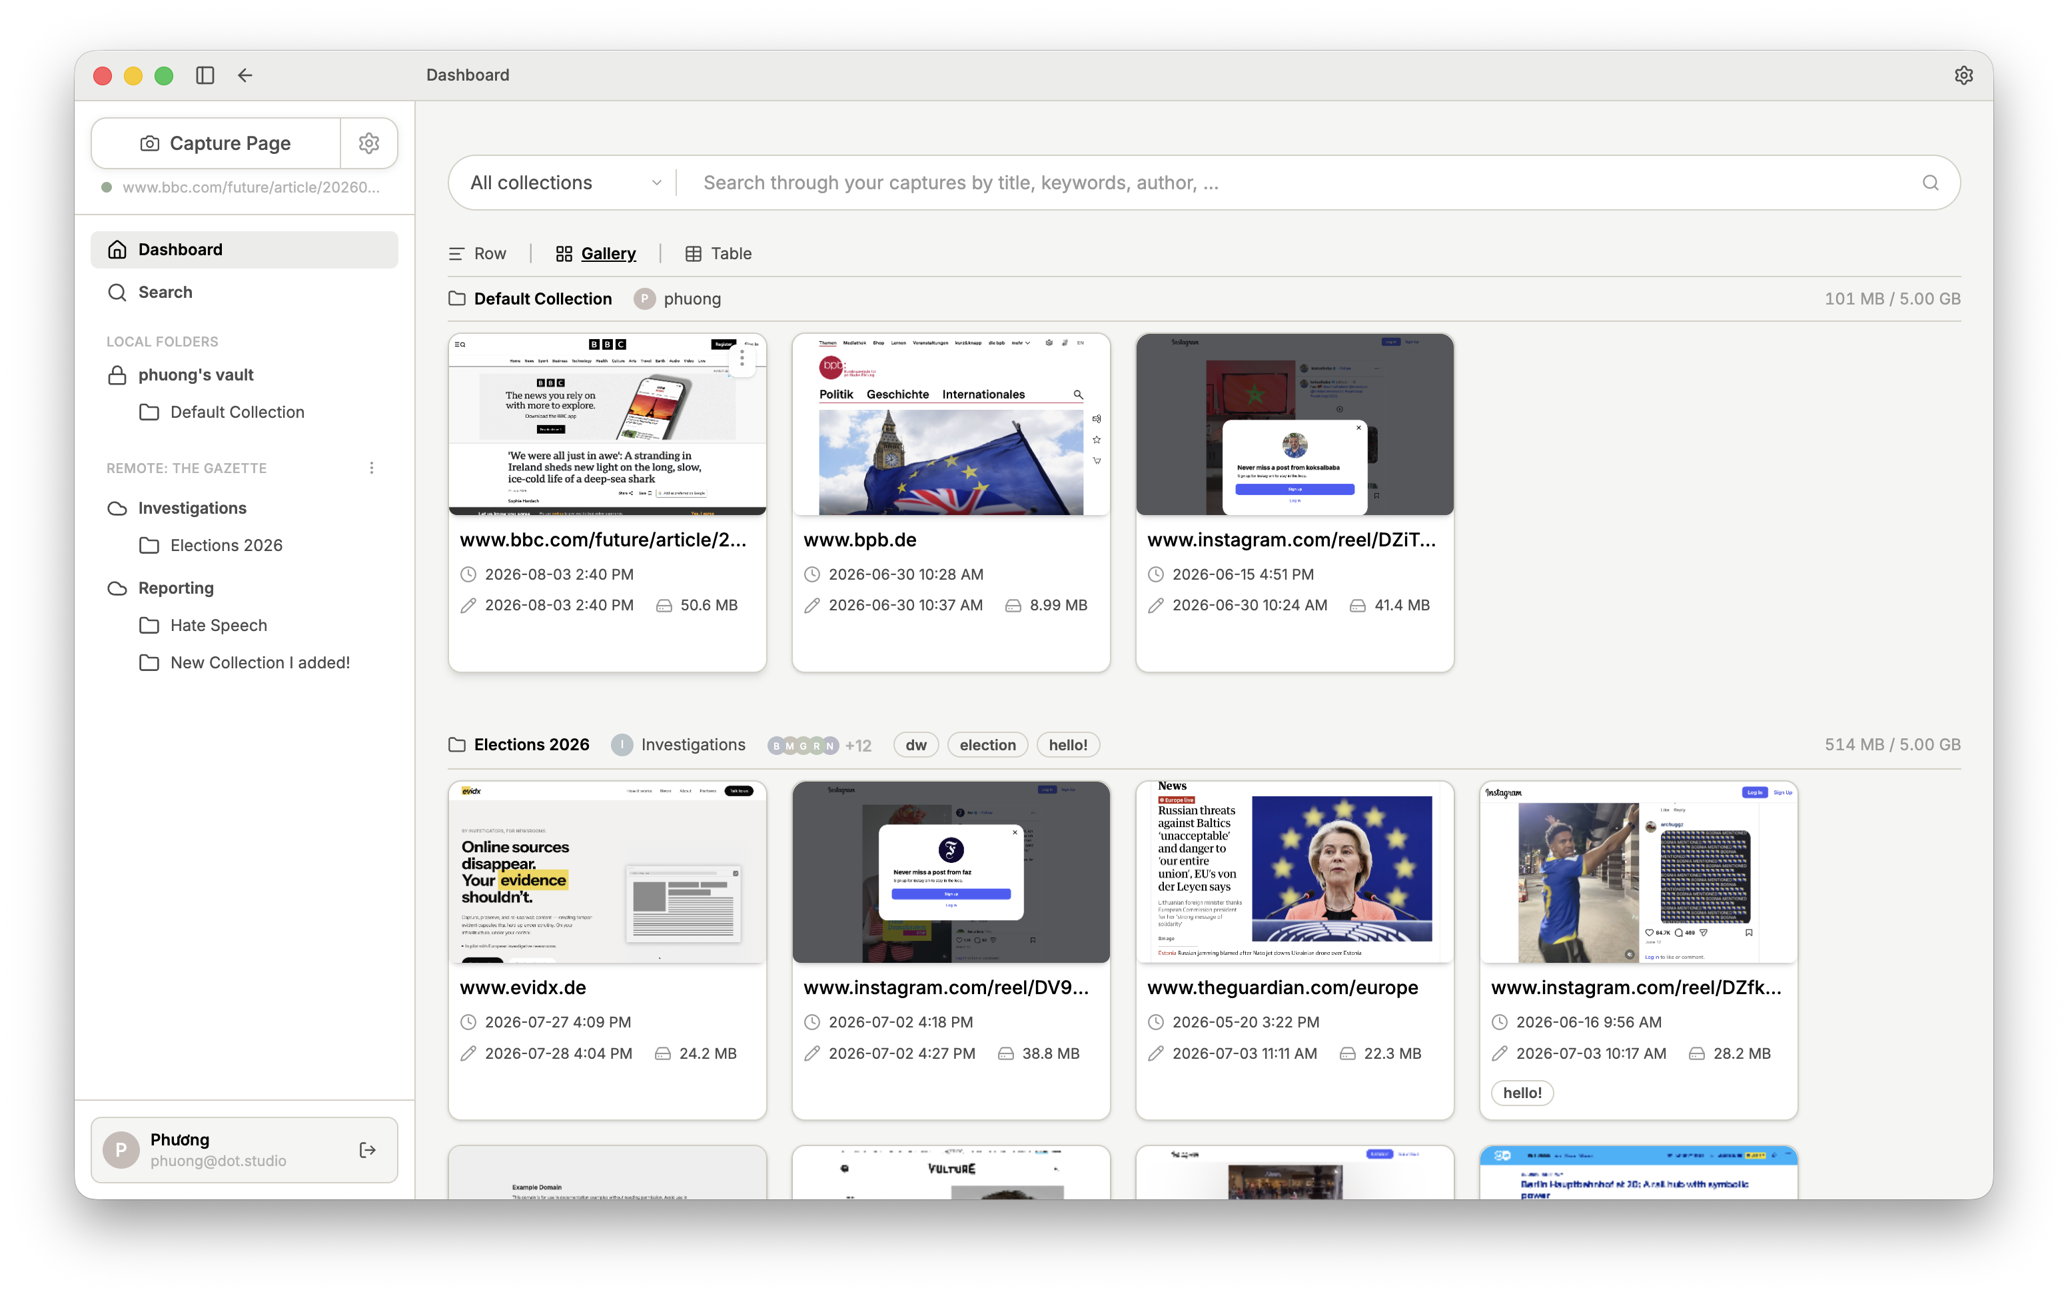The height and width of the screenshot is (1298, 2068).
Task: Open the instagram reel DZiT capture thumbnail
Action: (x=1294, y=424)
